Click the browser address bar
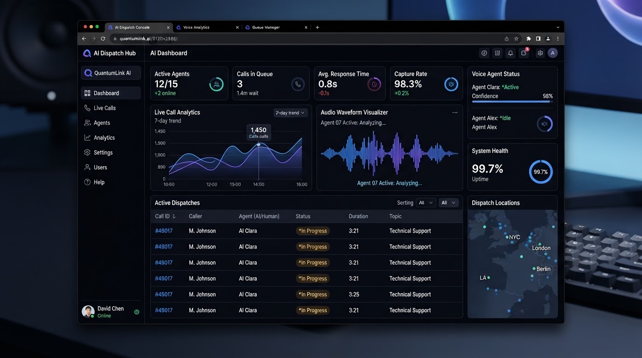Image resolution: width=642 pixels, height=358 pixels. click(306, 39)
